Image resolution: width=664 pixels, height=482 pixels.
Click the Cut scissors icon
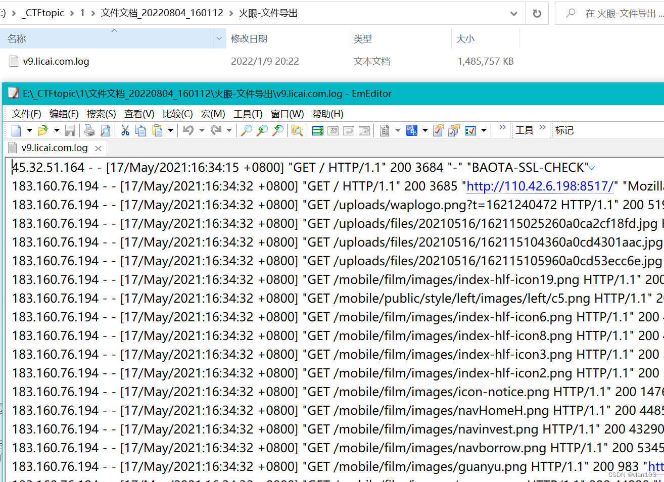[125, 131]
